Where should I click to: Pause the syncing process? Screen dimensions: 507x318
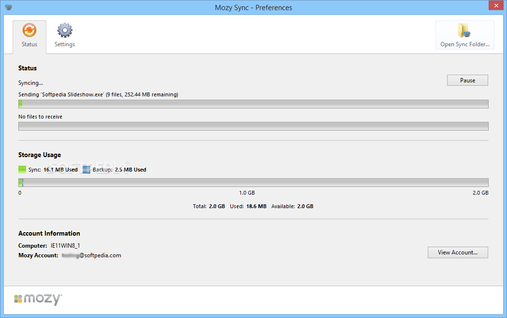(x=467, y=80)
